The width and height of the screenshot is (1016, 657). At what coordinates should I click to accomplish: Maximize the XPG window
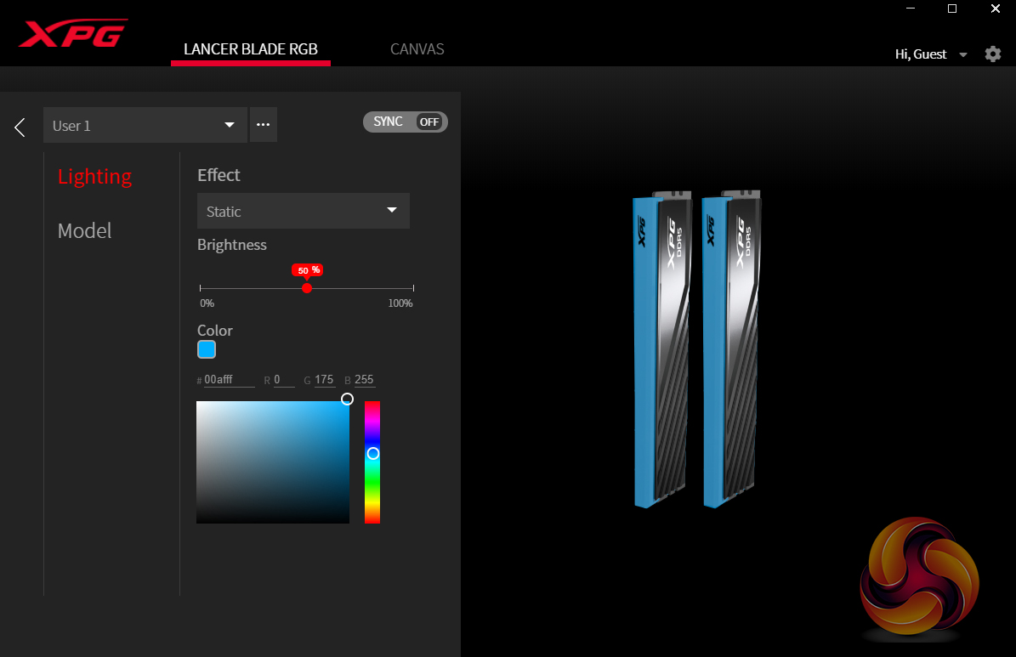[952, 8]
